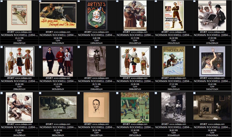Image resolution: width=232 pixels, height=137 pixels.
Task: Open the Adventures of Marco Polo poster thumbnail
Action: tap(174, 15)
